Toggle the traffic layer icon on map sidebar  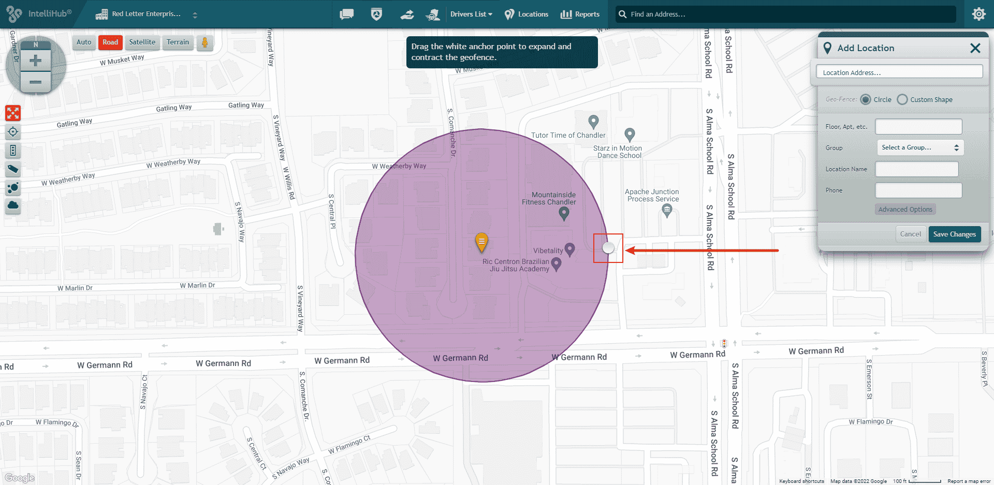13,151
